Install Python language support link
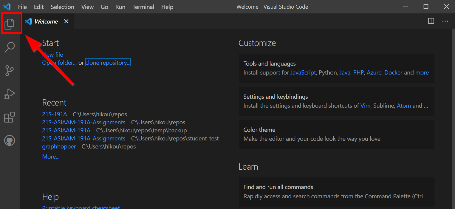Image resolution: width=455 pixels, height=209 pixels. click(327, 72)
